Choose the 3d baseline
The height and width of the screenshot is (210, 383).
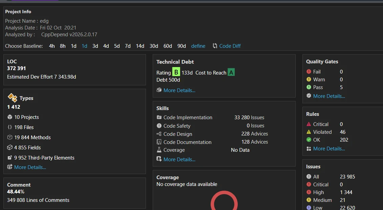coord(95,46)
